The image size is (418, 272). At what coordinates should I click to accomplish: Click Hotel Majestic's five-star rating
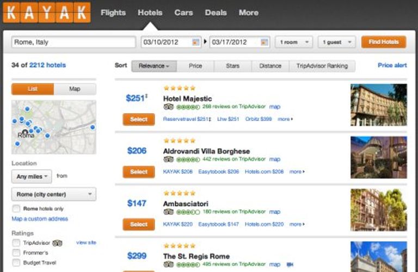(x=180, y=88)
